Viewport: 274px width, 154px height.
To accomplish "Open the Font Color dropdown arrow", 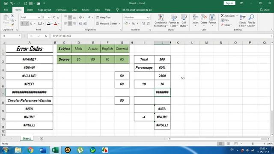I will 59,24.
